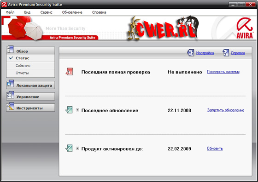This screenshot has width=258, height=182.
Task: Click the Настройка gear icon
Action: (x=191, y=53)
